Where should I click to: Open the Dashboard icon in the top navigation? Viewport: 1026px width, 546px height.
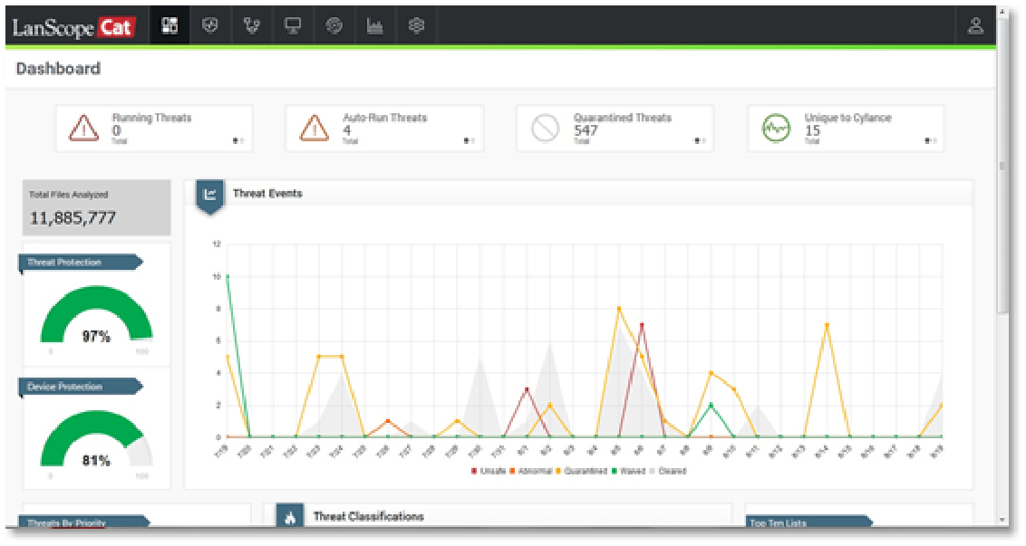click(x=169, y=26)
